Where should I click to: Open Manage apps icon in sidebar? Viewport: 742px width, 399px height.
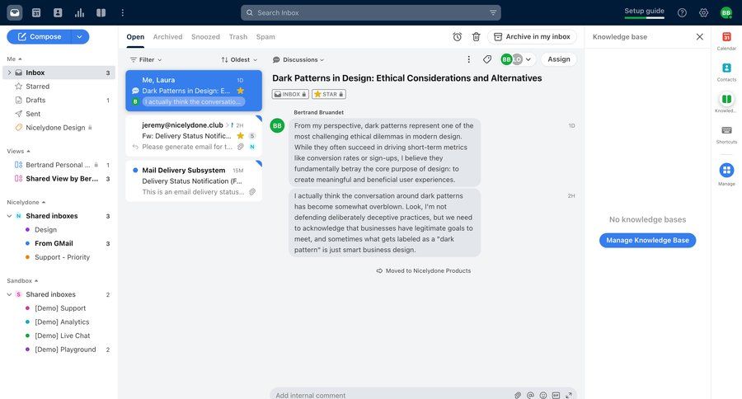click(x=726, y=174)
